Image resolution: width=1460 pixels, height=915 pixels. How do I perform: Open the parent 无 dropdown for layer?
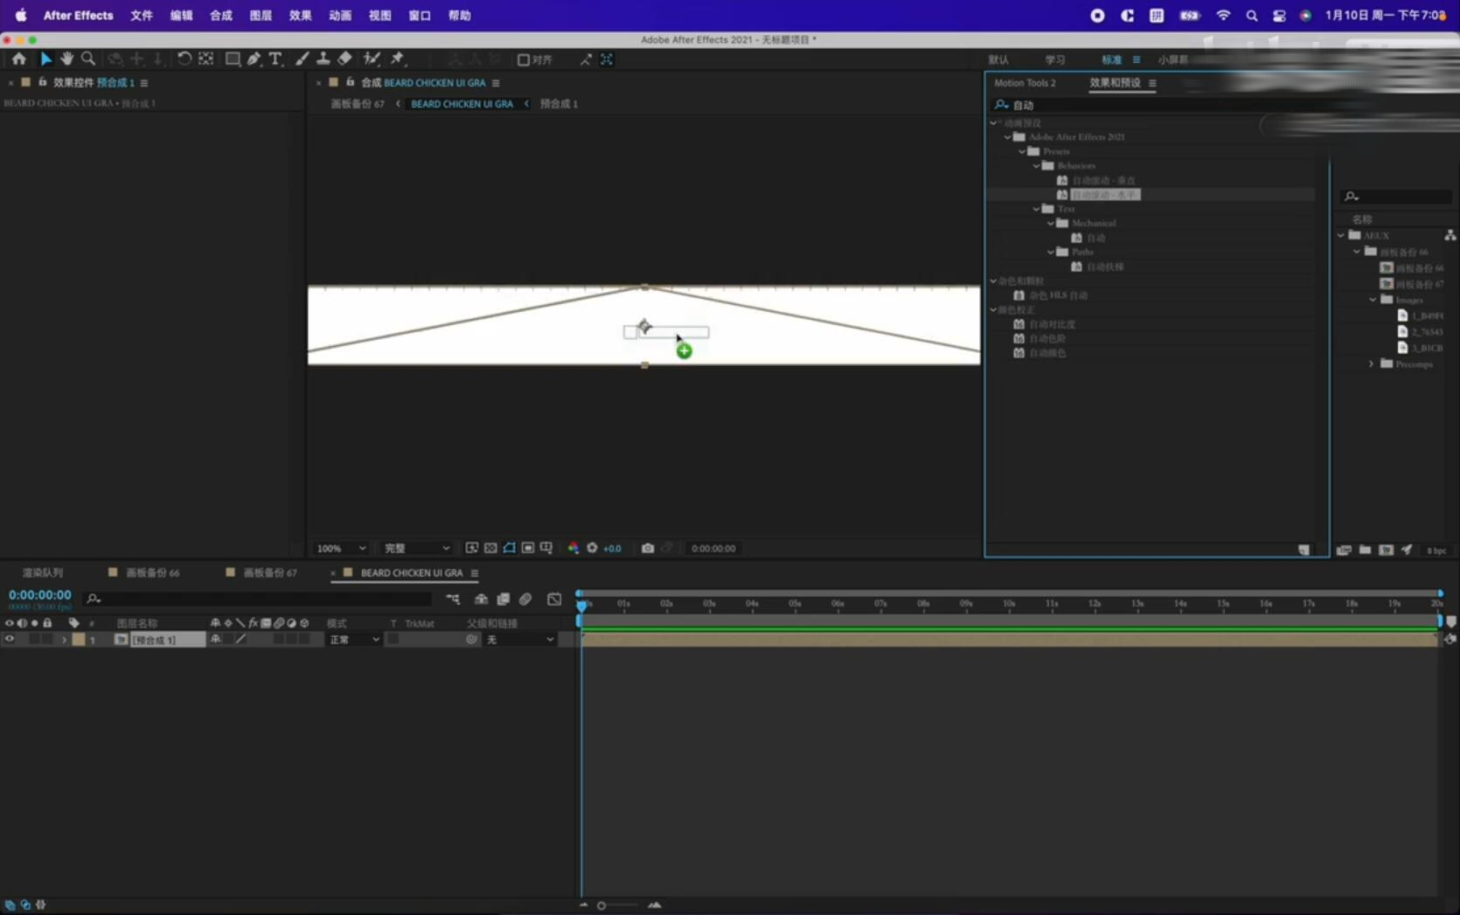pos(520,640)
